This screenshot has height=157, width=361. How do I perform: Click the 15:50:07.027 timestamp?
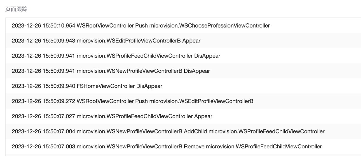point(59,116)
